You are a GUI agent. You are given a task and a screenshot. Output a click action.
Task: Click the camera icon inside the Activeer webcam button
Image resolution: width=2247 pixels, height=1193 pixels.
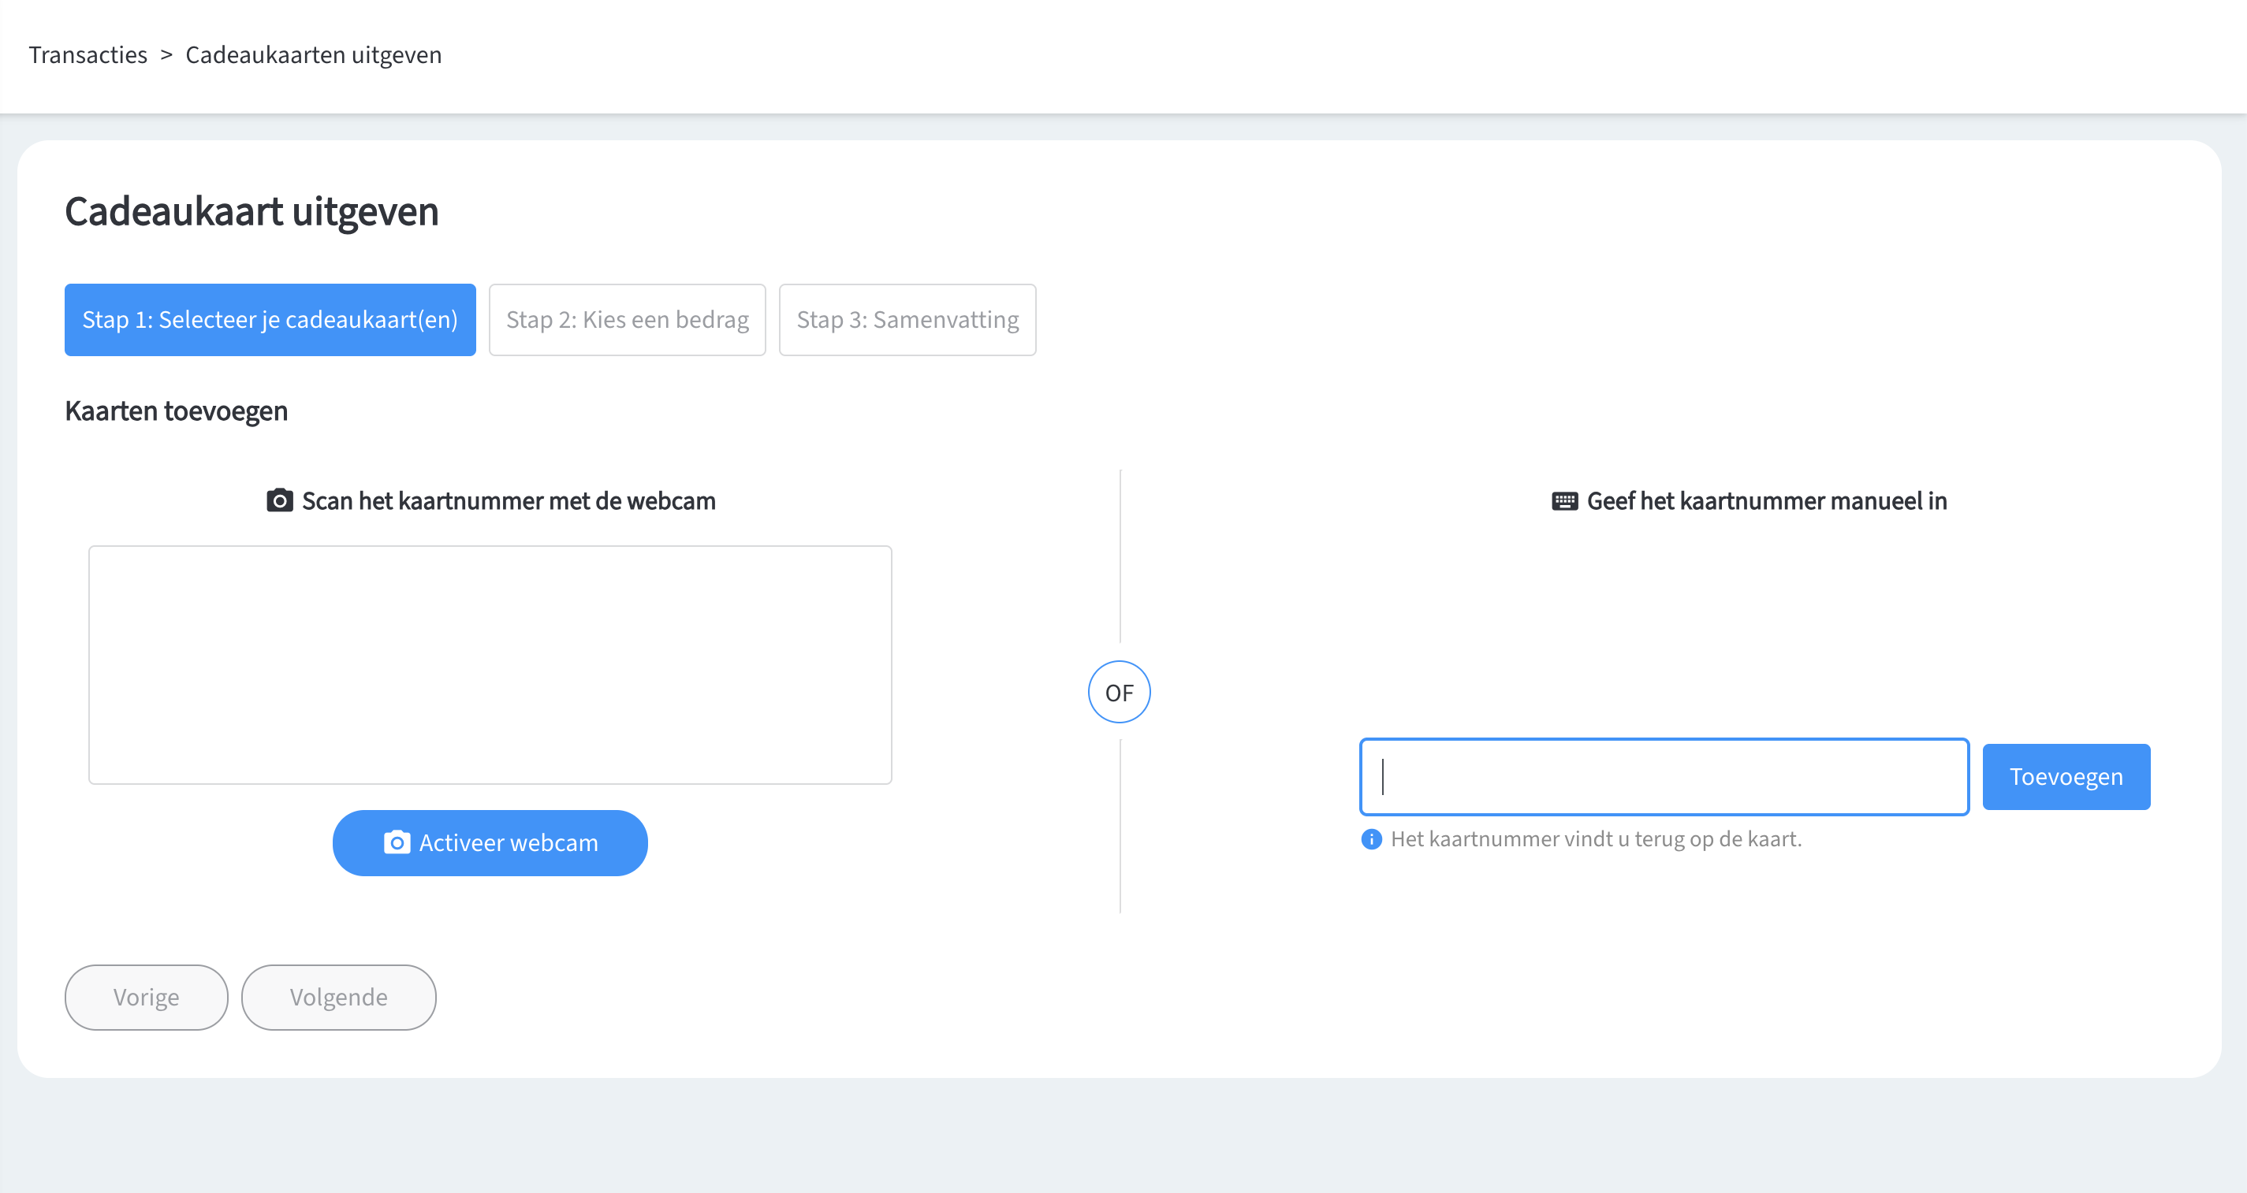pos(397,842)
